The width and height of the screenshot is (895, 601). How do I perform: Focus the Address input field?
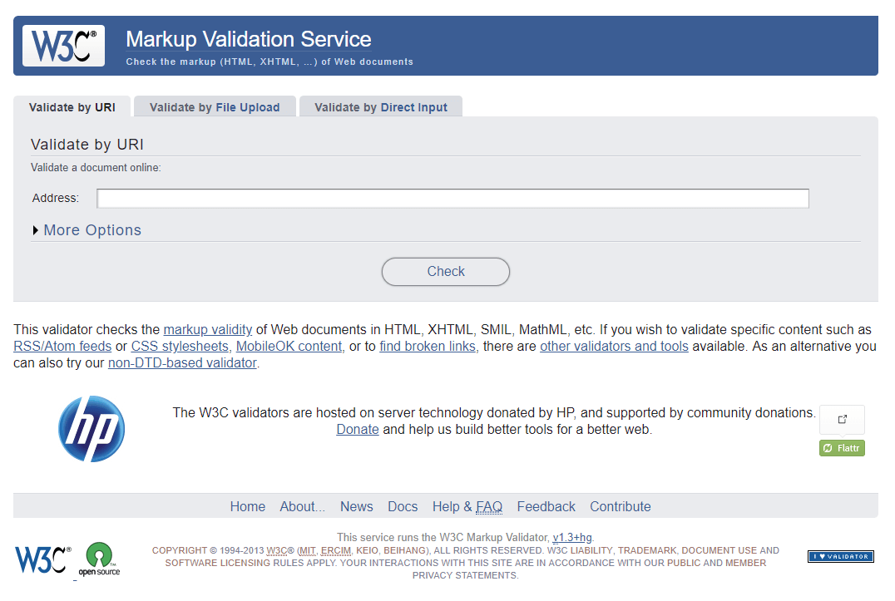(x=453, y=199)
